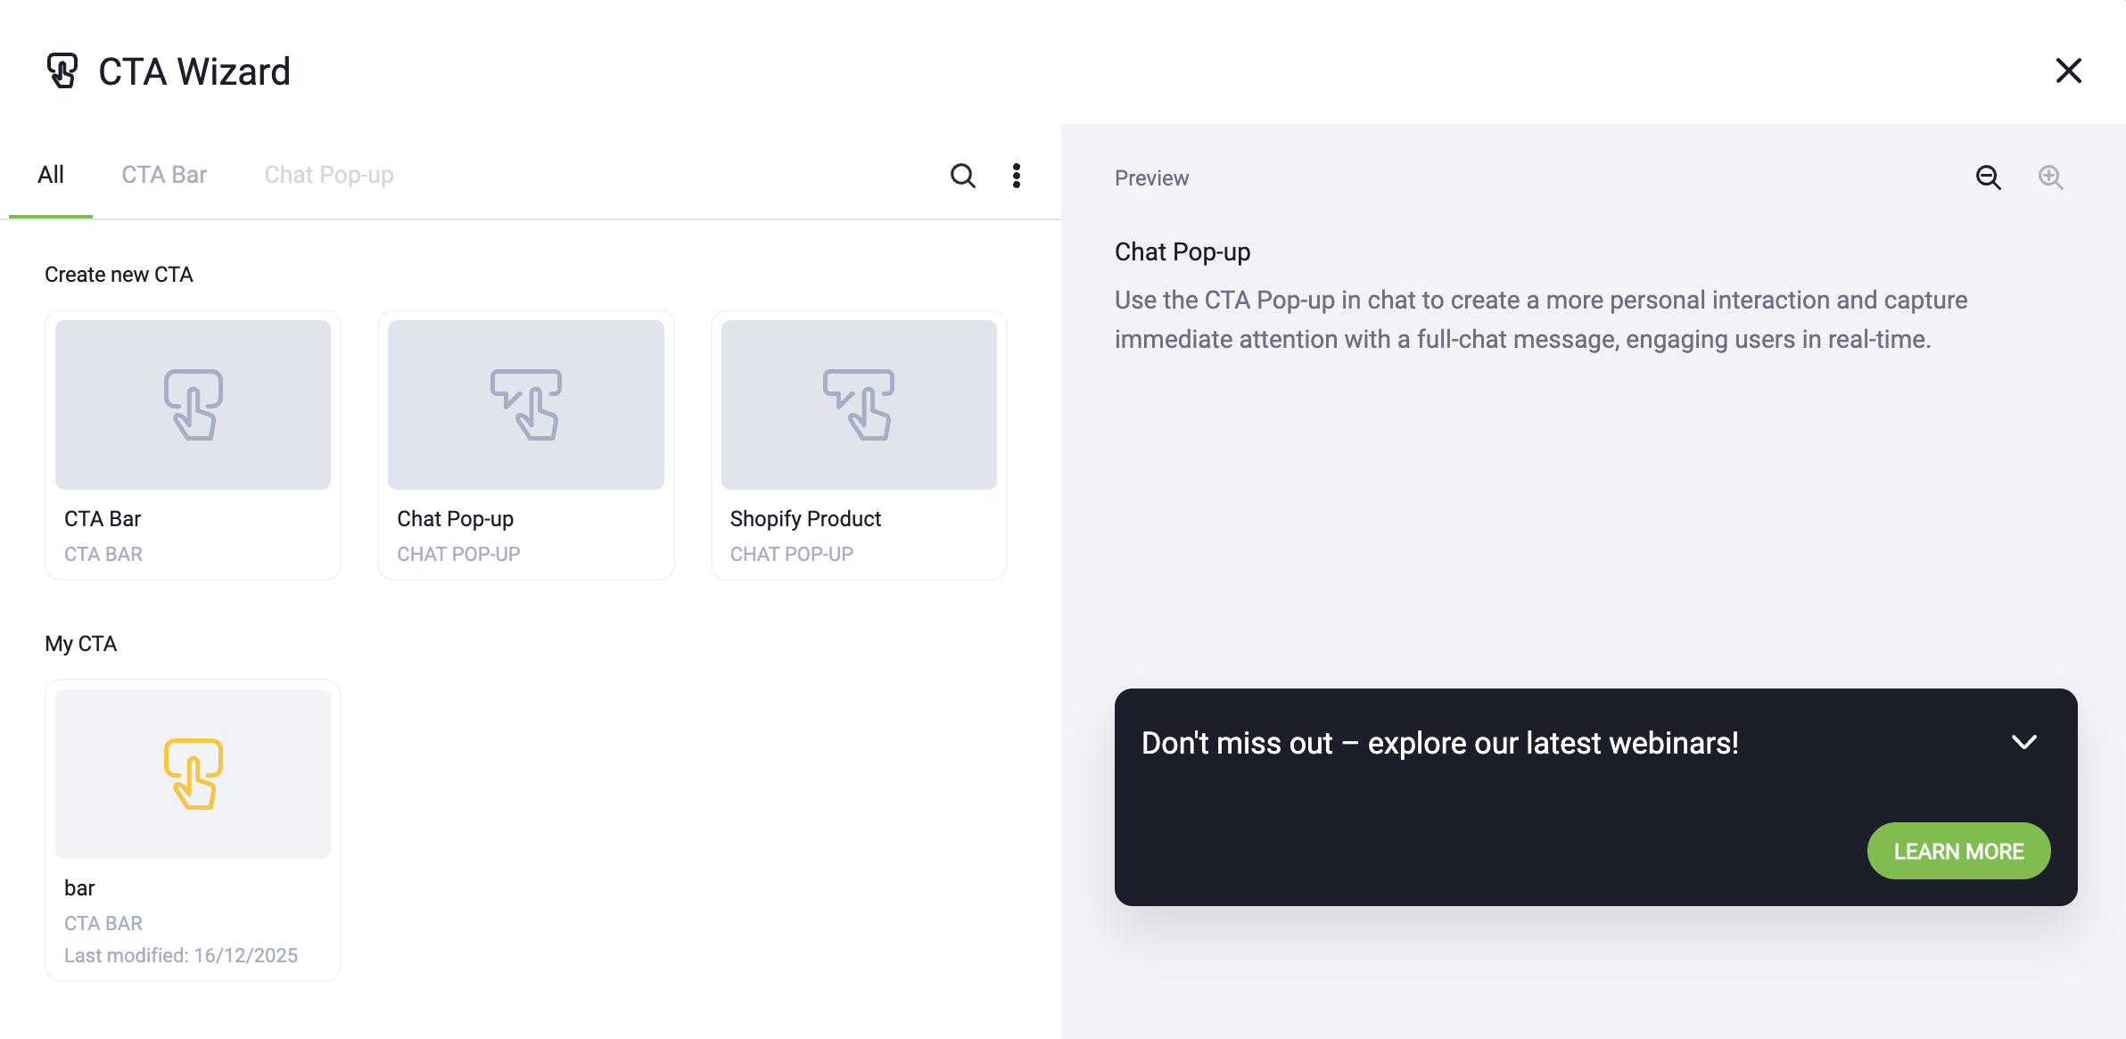
Task: Click the Chat Pop-up template thumbnail icon
Action: tap(525, 404)
